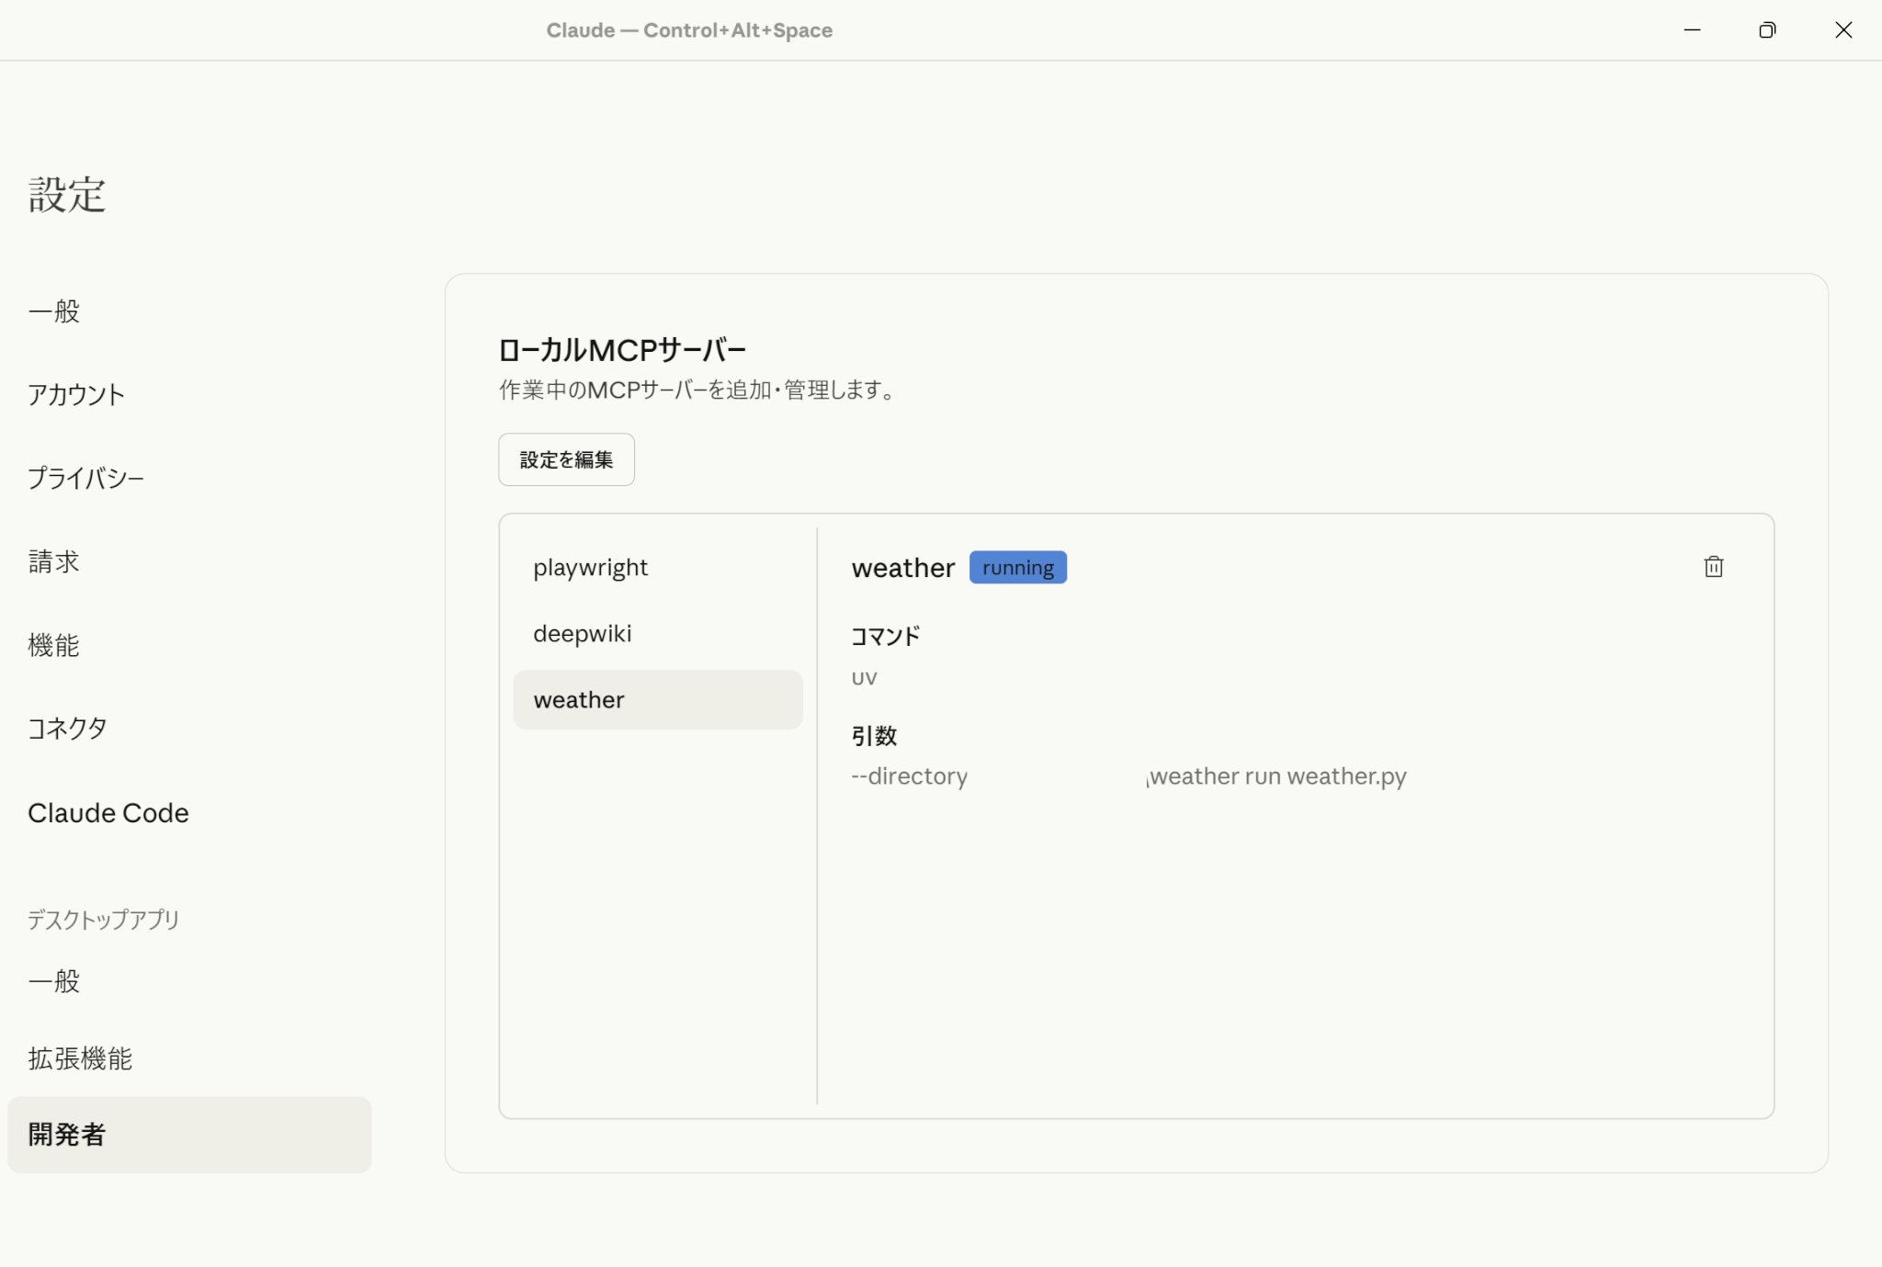This screenshot has height=1267, width=1882.
Task: Minimize the Claude window
Action: tap(1692, 30)
